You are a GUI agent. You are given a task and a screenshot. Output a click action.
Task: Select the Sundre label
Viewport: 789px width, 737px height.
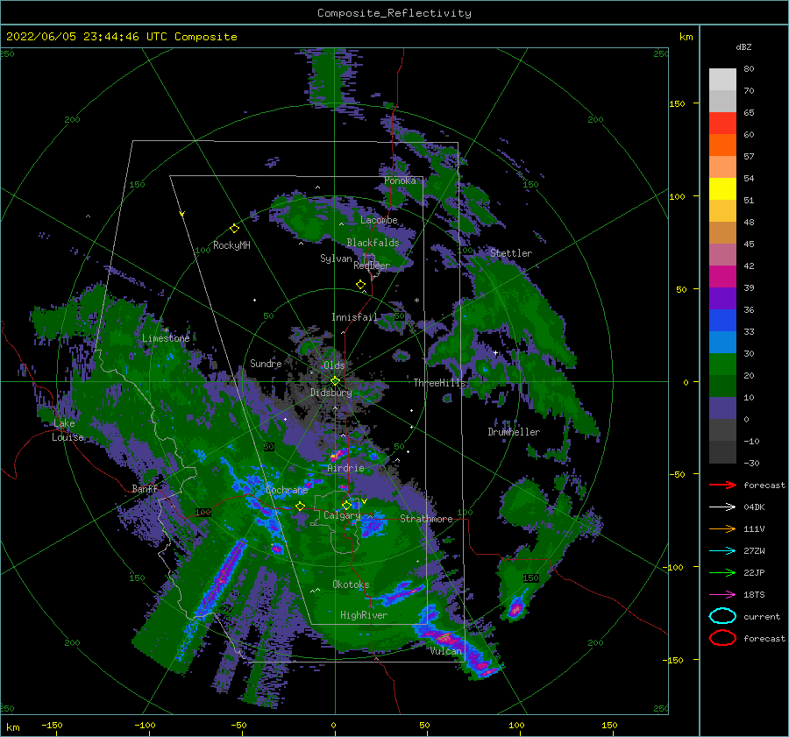(266, 363)
